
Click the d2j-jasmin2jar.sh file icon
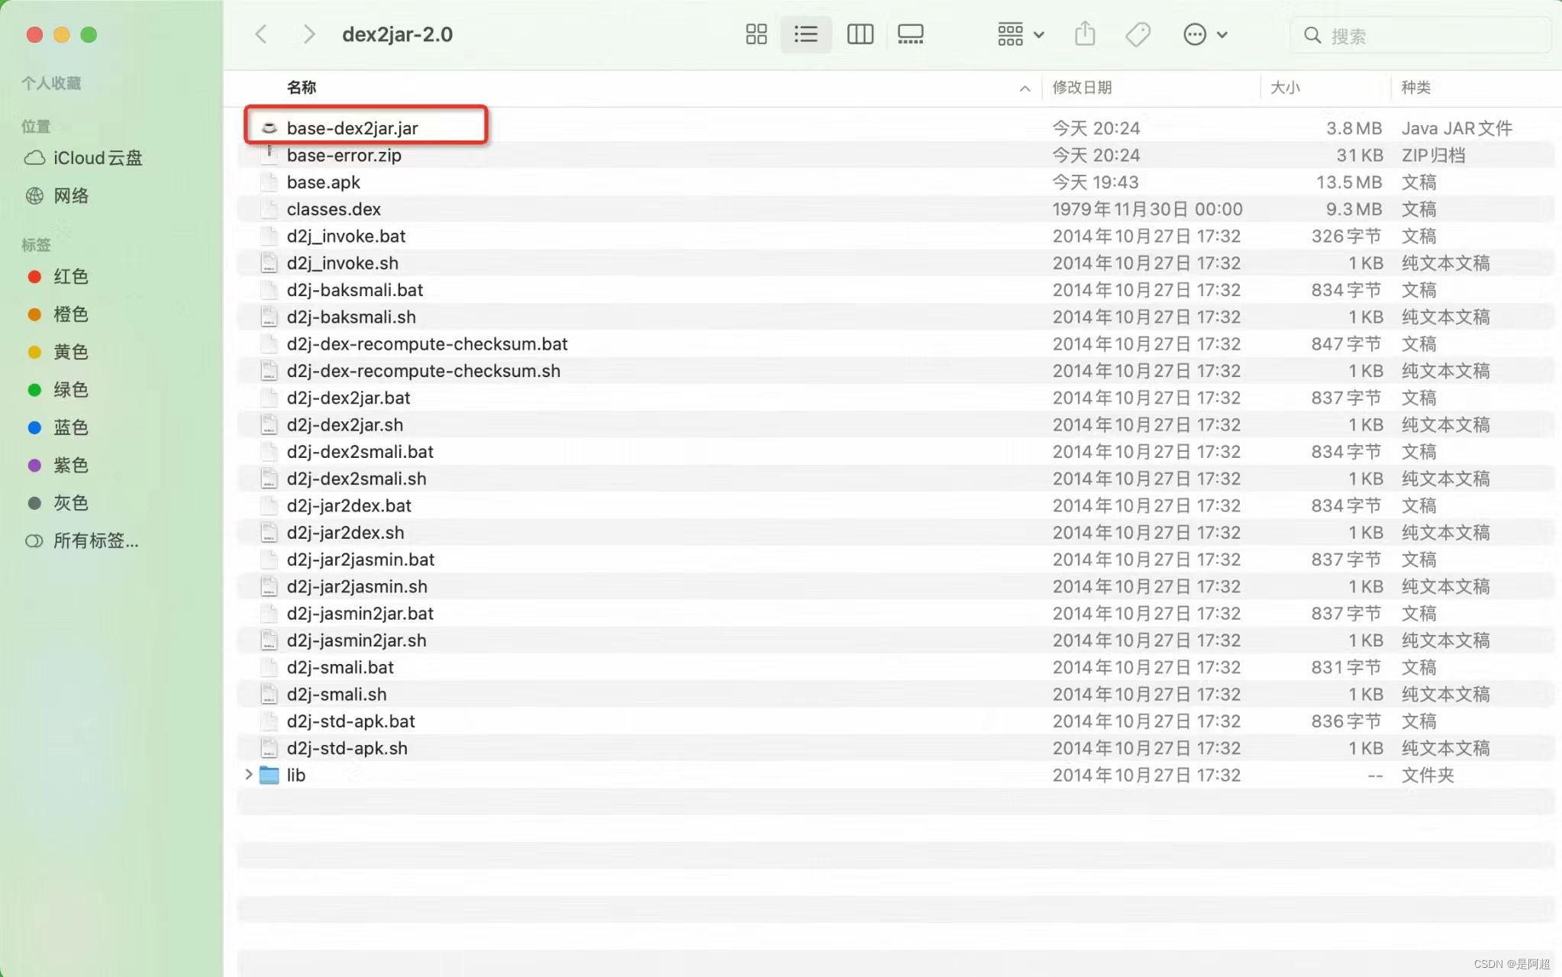(x=269, y=640)
